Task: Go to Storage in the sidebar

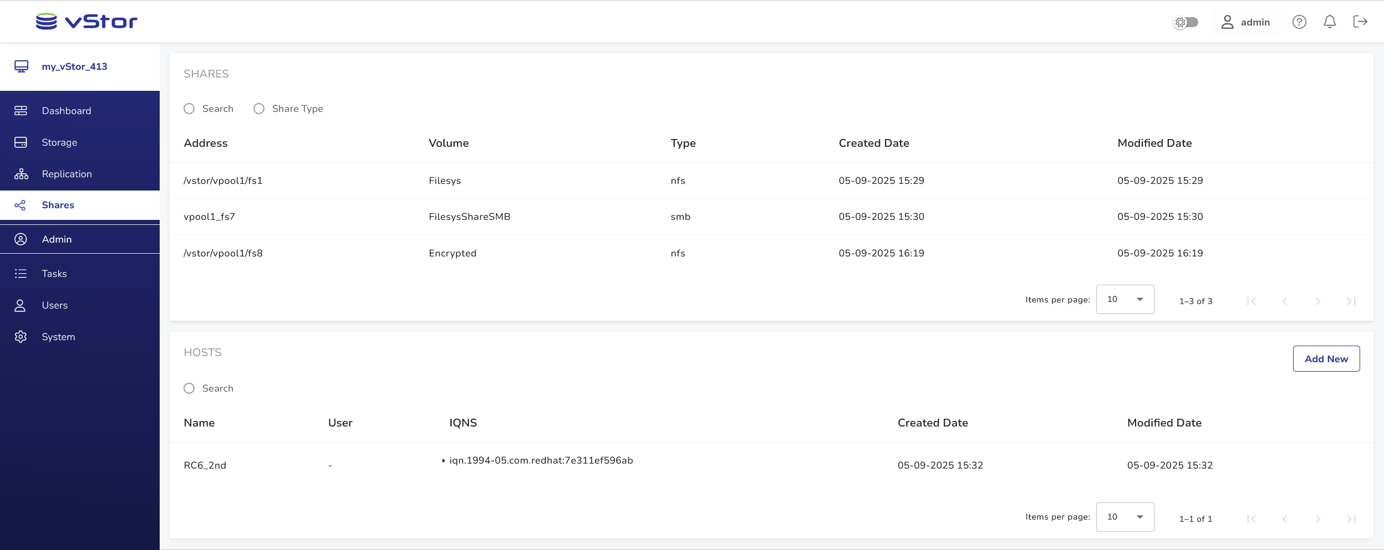Action: tap(59, 142)
